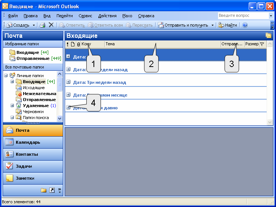Open toolbar options chevron at far right

click(x=272, y=25)
